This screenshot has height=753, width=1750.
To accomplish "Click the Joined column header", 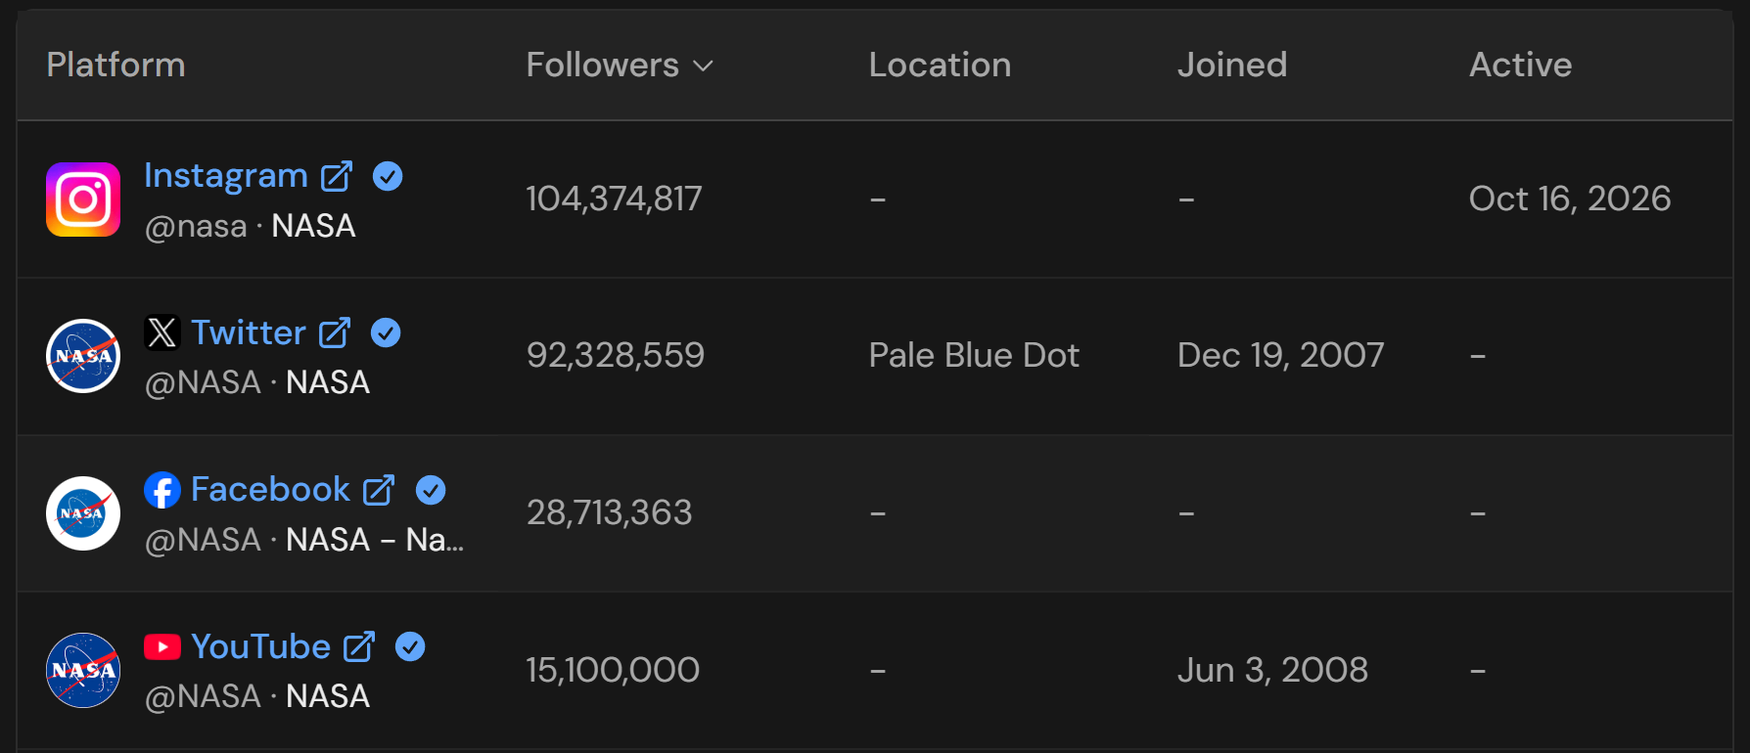I will [1232, 65].
